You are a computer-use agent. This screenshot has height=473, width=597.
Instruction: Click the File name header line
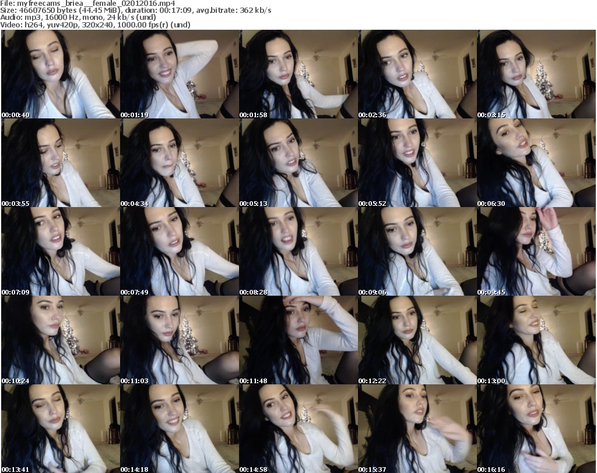point(87,3)
